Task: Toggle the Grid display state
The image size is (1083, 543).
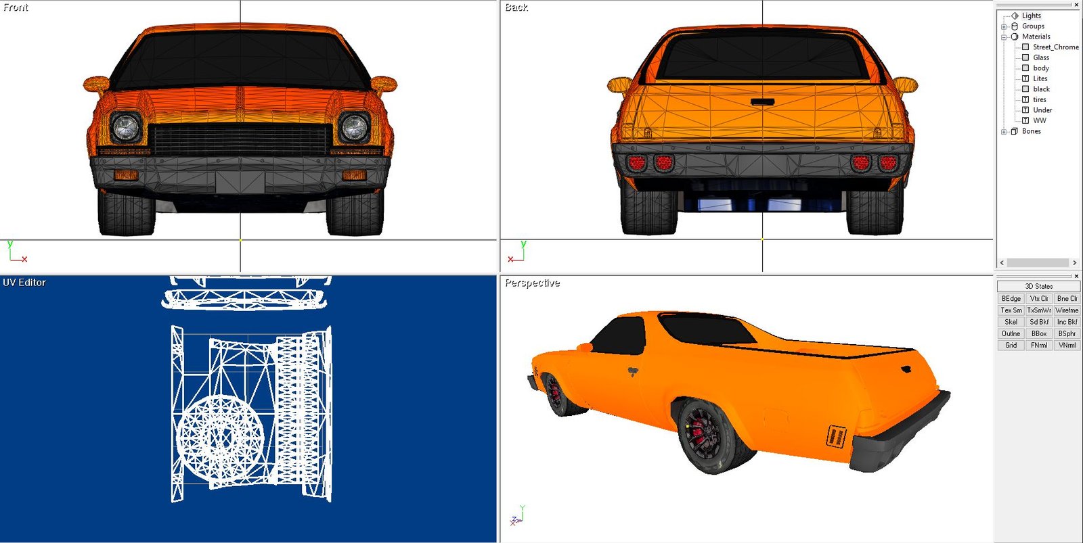Action: click(x=1011, y=346)
